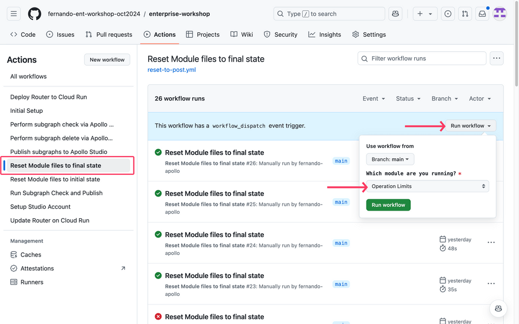Click the three-dot options next to filter box

point(496,58)
